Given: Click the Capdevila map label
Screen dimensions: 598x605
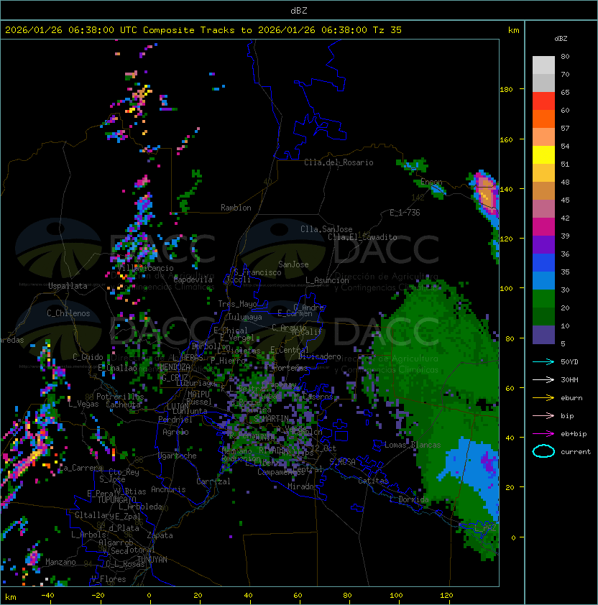Looking at the screenshot, I should point(193,280).
